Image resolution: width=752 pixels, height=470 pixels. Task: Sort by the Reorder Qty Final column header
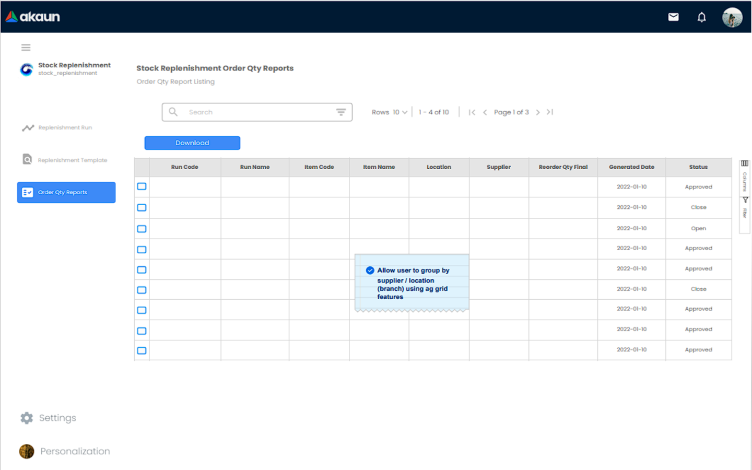coord(563,167)
